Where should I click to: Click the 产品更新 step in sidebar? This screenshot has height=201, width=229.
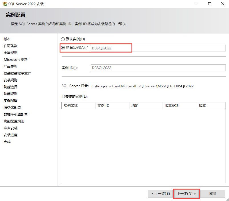[x=11, y=67]
